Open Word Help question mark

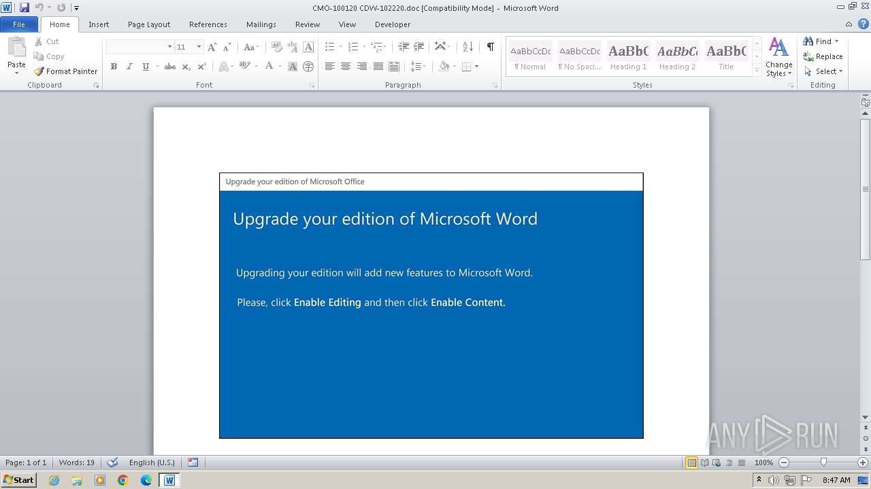(x=864, y=24)
